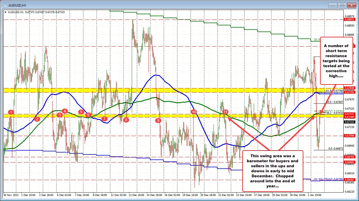
Task: Select red circle marker number 1
Action: (x=11, y=112)
